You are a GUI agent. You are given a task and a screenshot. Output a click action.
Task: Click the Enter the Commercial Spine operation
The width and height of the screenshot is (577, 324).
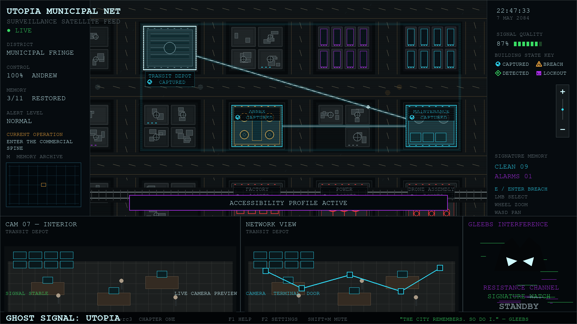tap(40, 145)
